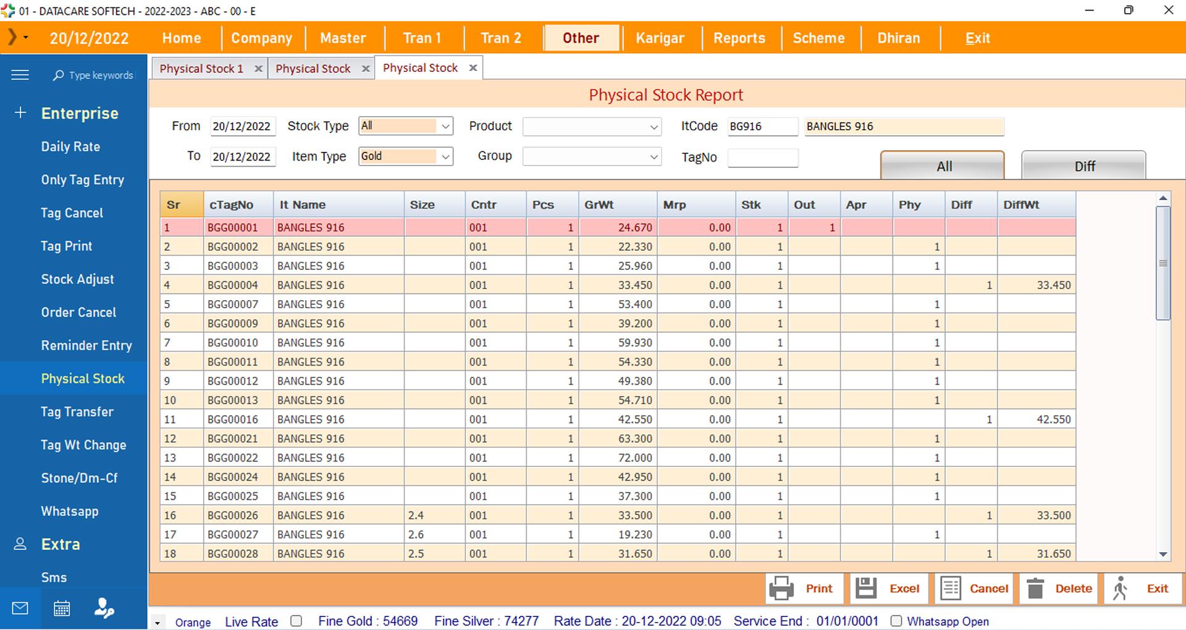The height and width of the screenshot is (630, 1186).
Task: Click the Delete trash can icon
Action: [x=1035, y=589]
